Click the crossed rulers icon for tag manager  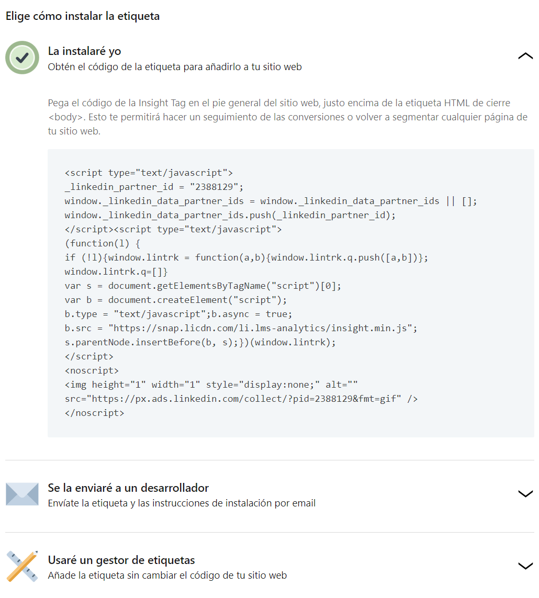click(x=22, y=566)
